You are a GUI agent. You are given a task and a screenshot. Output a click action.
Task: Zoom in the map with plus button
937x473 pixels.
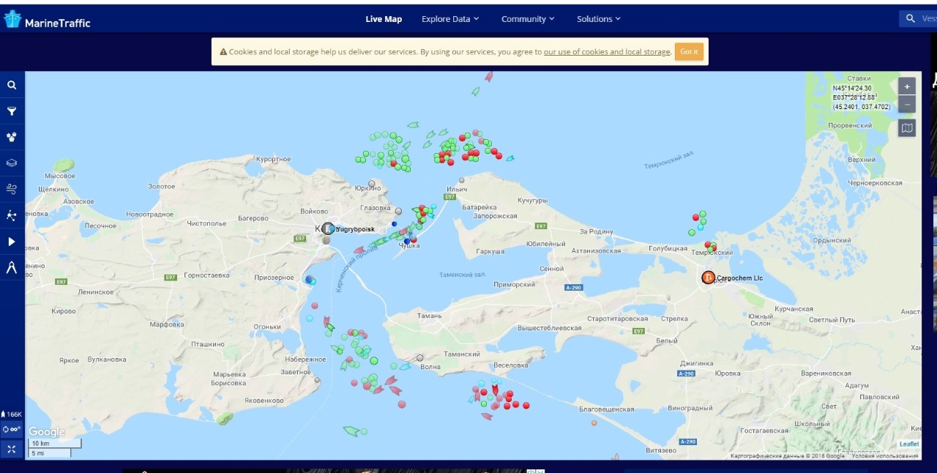[x=907, y=86]
